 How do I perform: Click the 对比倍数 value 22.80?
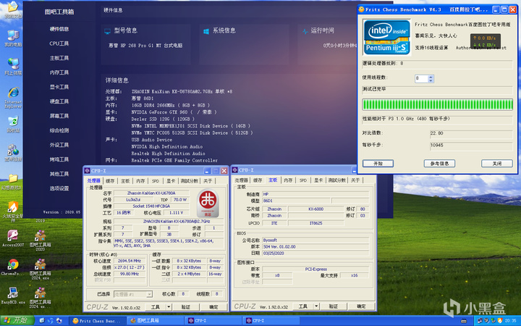[x=471, y=133]
